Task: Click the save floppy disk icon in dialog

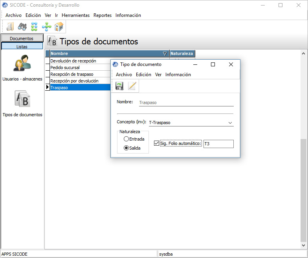Action: pos(119,86)
